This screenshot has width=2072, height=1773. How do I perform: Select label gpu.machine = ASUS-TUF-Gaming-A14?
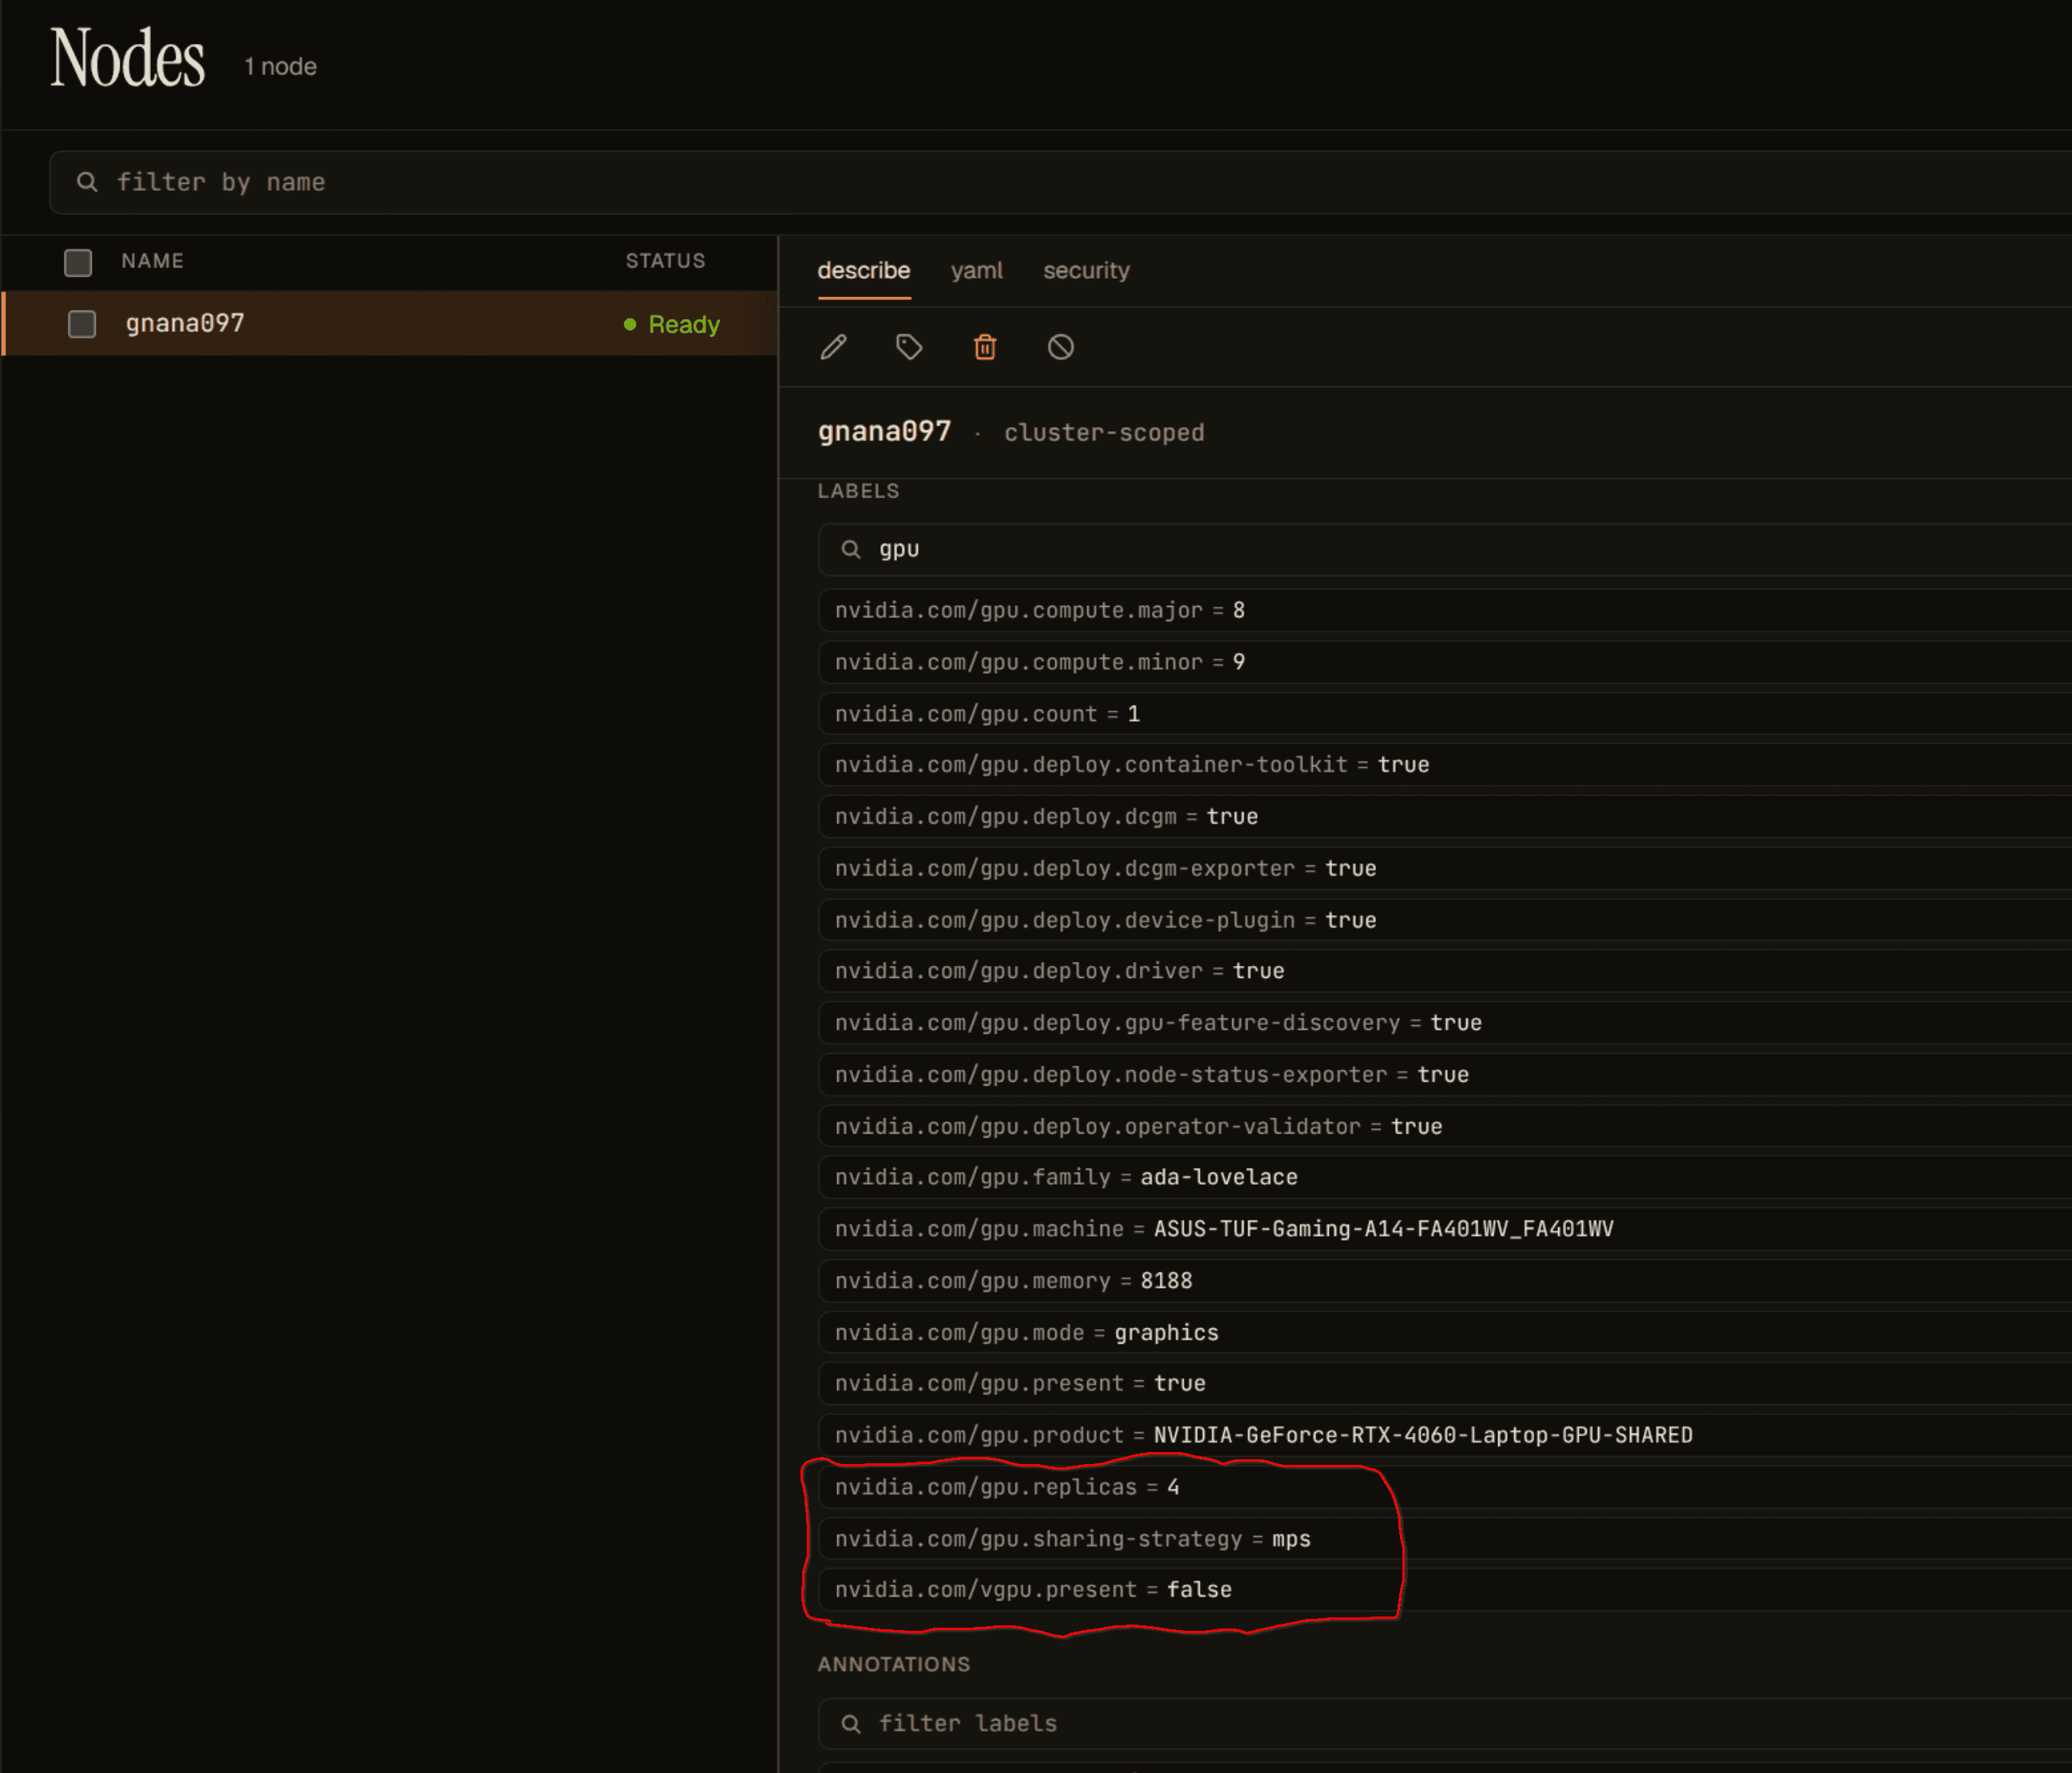1445,1229
